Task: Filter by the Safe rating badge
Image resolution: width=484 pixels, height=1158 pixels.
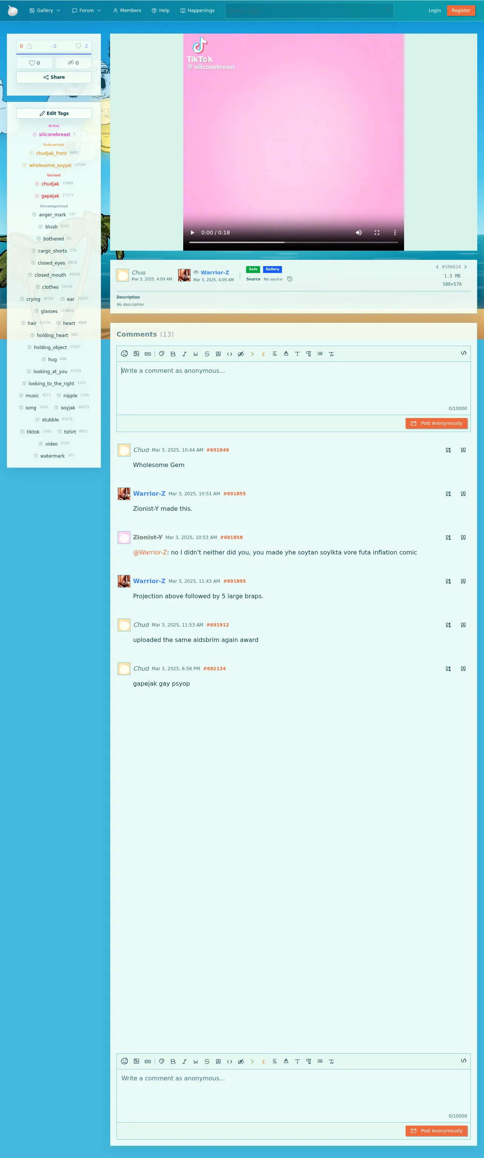Action: pyautogui.click(x=253, y=269)
